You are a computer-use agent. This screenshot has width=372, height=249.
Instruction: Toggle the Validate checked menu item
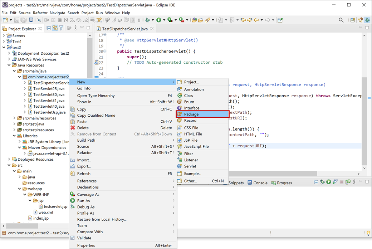click(123, 238)
